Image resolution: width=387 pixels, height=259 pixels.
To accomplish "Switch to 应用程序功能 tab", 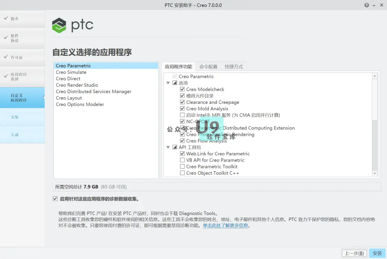I will (x=178, y=67).
